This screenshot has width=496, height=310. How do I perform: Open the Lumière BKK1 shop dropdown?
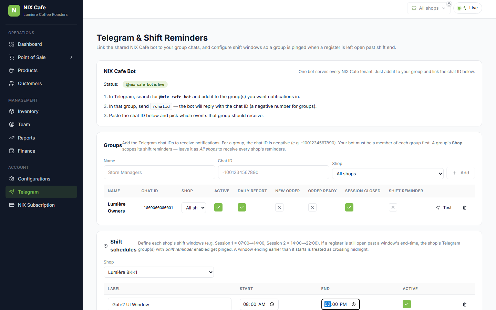pos(159,272)
